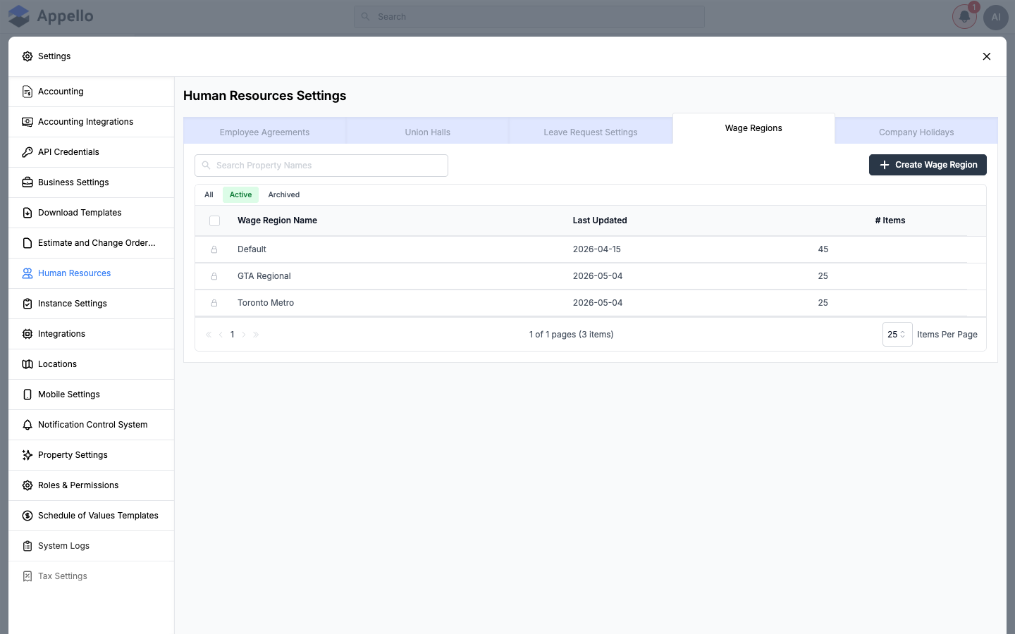Go to previous page arrow

221,335
